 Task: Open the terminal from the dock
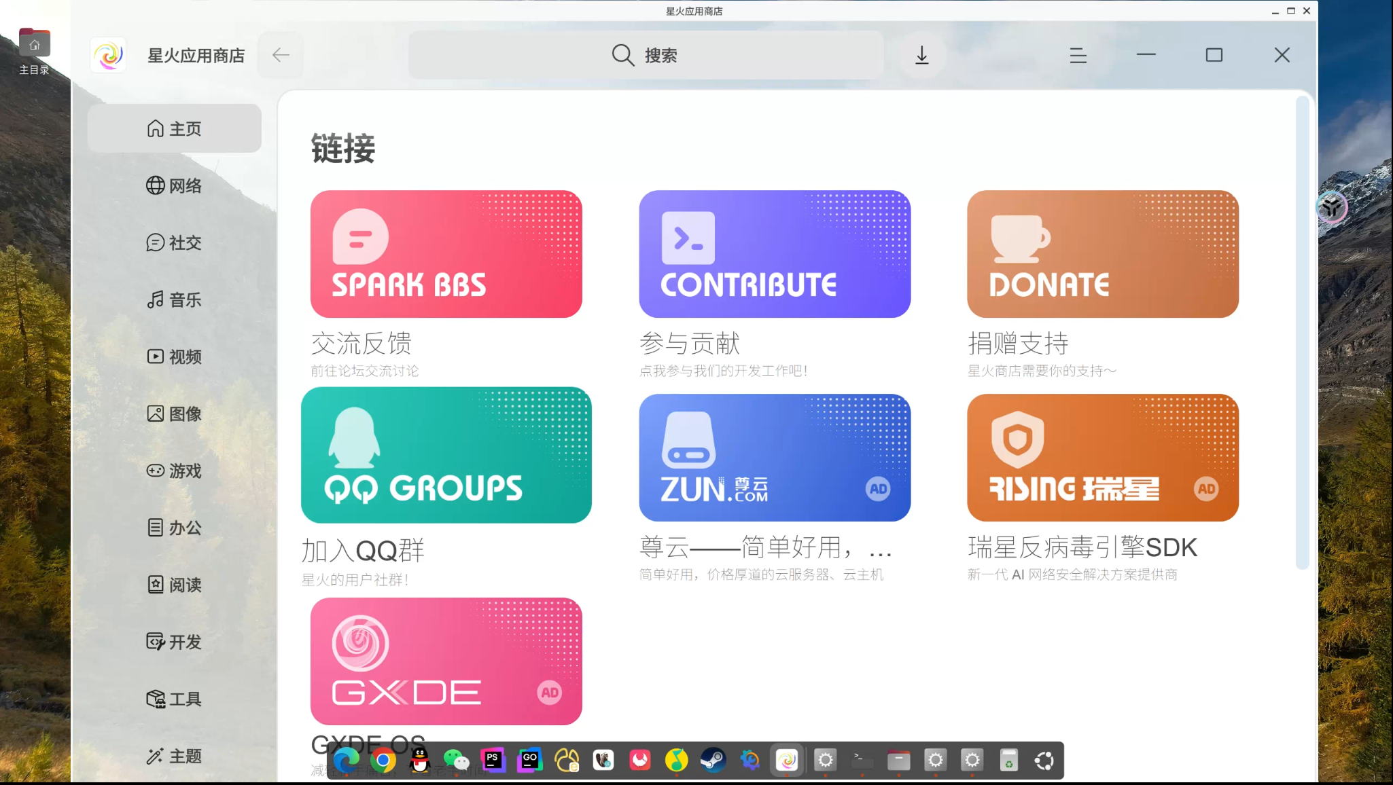pyautogui.click(x=862, y=761)
